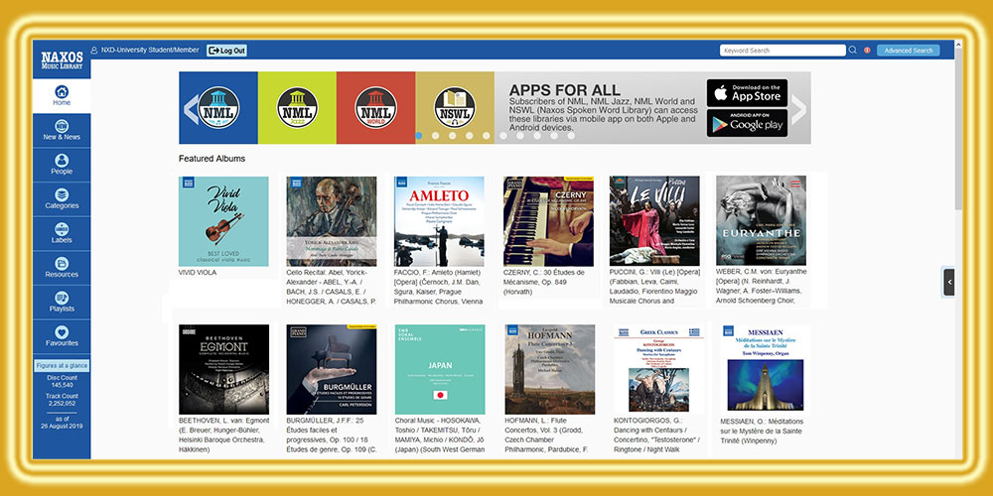Show the previous banner slide
The width and height of the screenshot is (993, 496).
click(191, 107)
